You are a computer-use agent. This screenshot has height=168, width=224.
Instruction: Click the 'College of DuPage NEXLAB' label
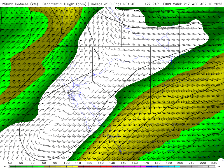113,4
